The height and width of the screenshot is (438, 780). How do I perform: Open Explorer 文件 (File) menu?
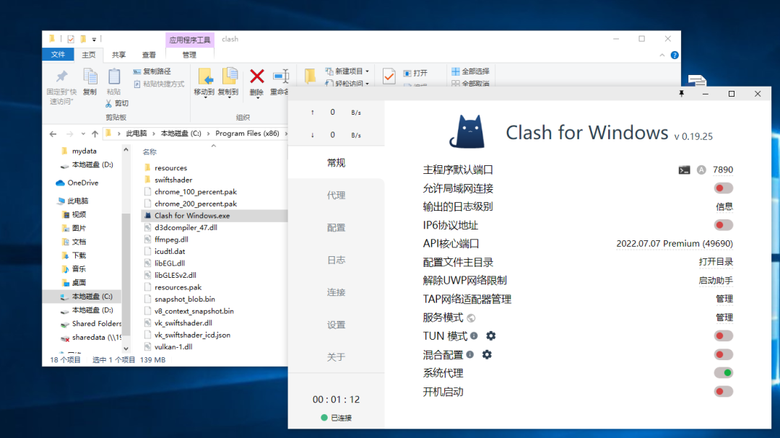pos(58,55)
